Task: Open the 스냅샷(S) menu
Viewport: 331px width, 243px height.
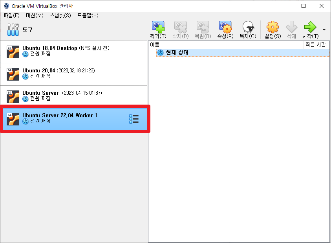Action: click(60, 15)
